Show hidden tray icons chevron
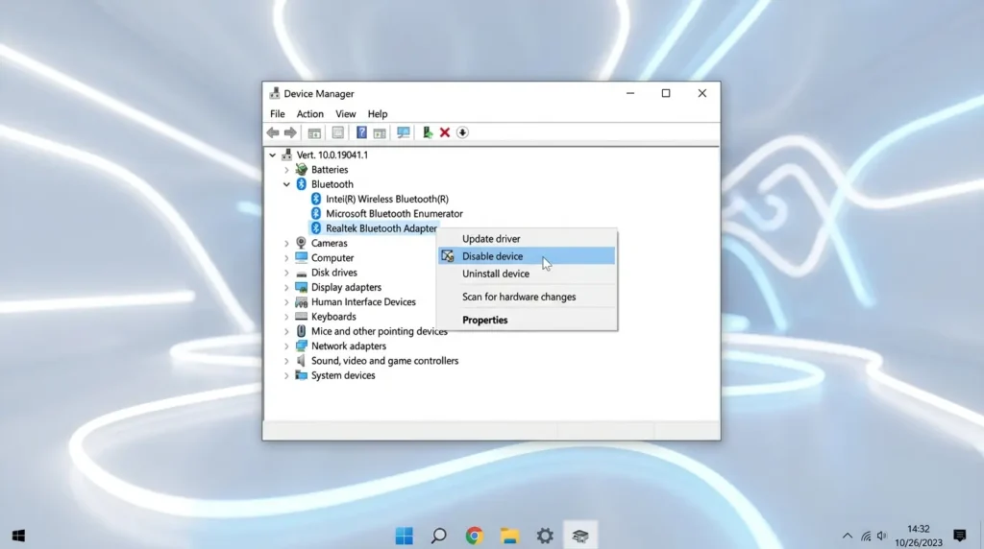Image resolution: width=984 pixels, height=549 pixels. [x=848, y=536]
